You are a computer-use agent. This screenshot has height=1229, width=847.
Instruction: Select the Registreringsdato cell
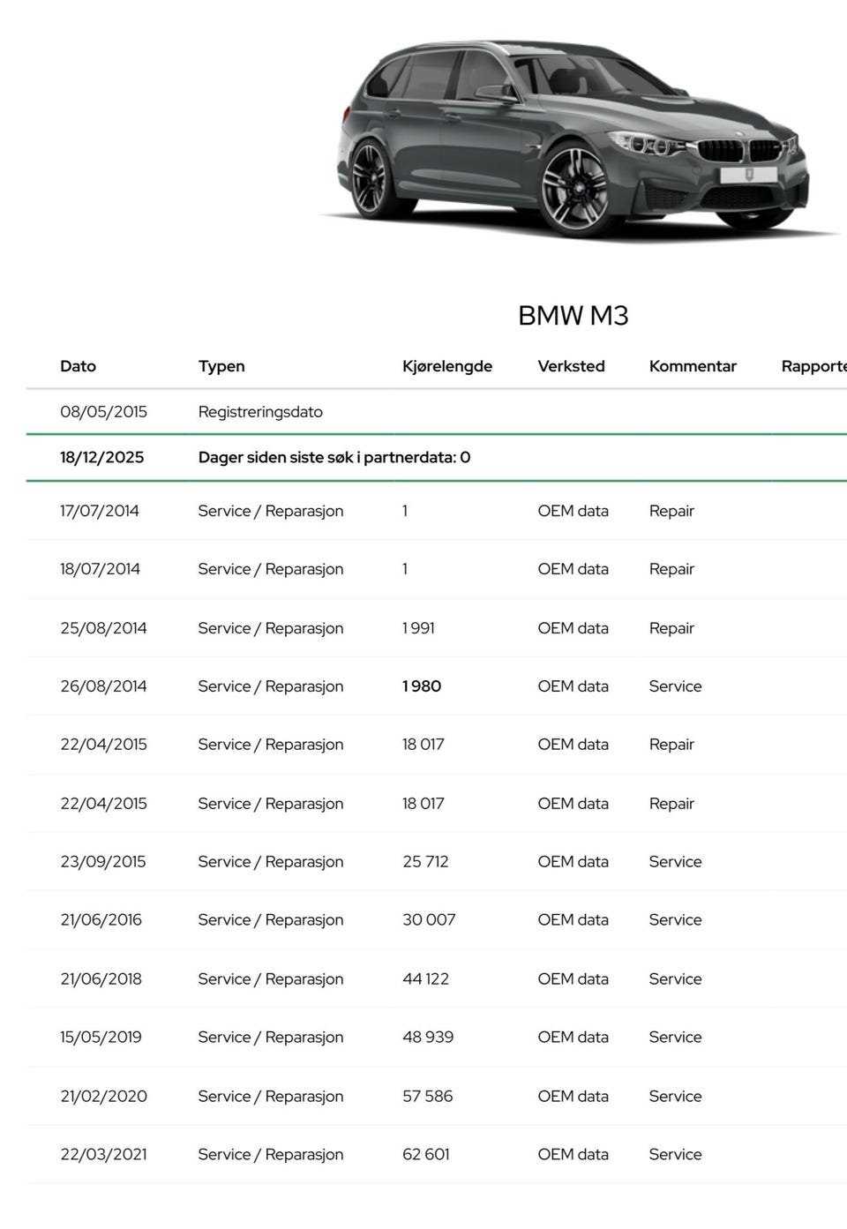[260, 412]
